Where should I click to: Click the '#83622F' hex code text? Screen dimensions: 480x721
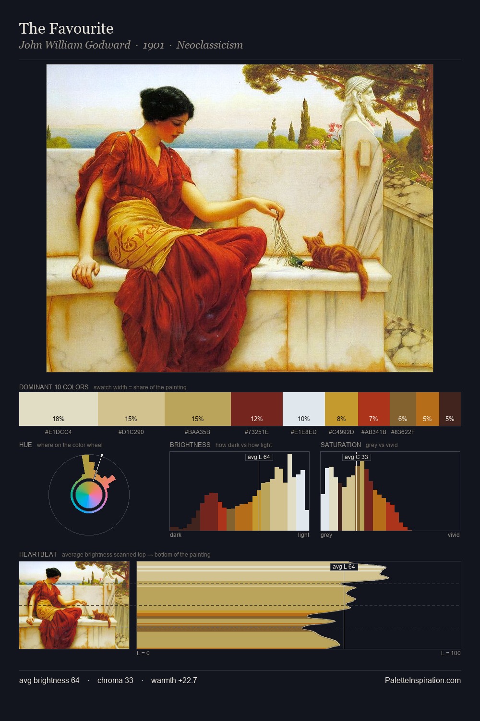tap(403, 432)
